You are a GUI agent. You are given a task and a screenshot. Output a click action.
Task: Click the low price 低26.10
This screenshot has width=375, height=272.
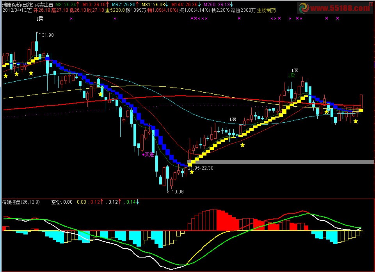coord(78,10)
